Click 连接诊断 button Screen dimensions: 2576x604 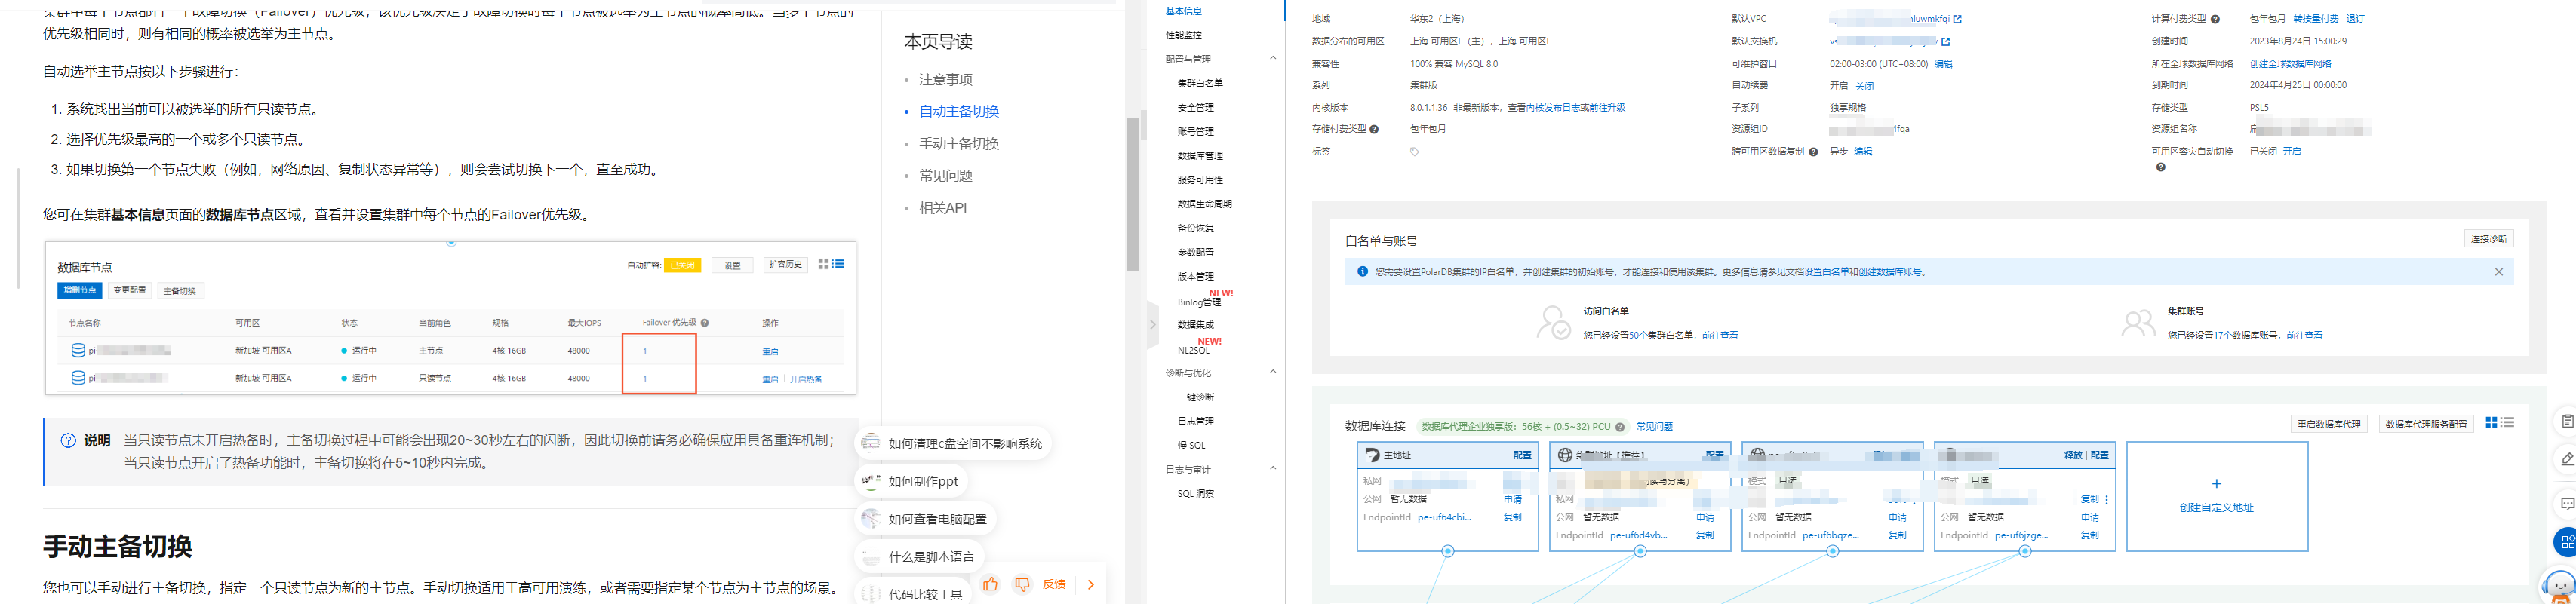(2489, 239)
